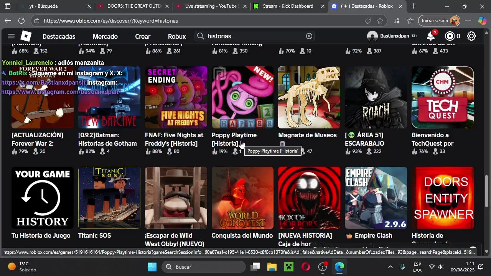Open Windows Start menu
The image size is (491, 276).
pos(152,267)
